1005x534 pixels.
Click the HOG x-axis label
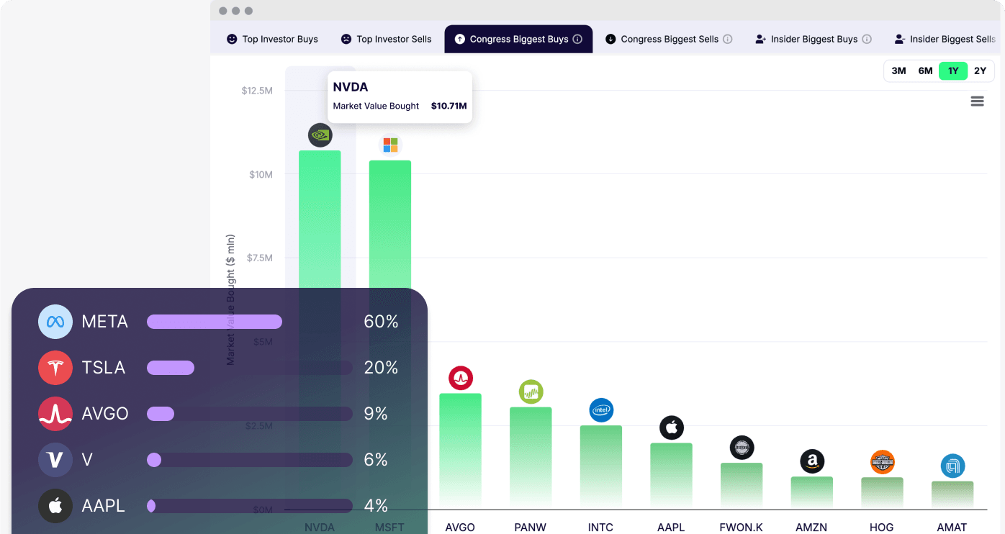(882, 528)
